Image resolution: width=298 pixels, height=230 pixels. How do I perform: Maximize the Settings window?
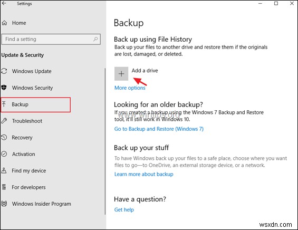tap(276, 3)
